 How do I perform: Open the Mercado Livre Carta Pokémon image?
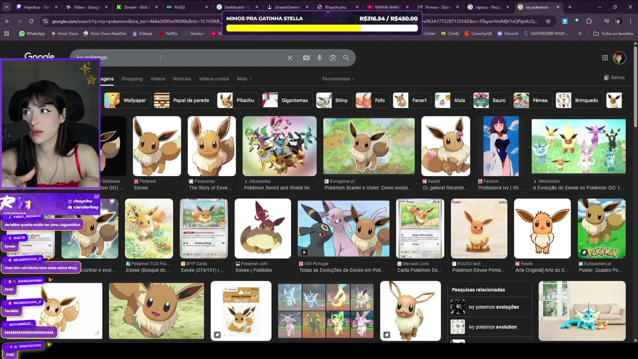(x=420, y=228)
